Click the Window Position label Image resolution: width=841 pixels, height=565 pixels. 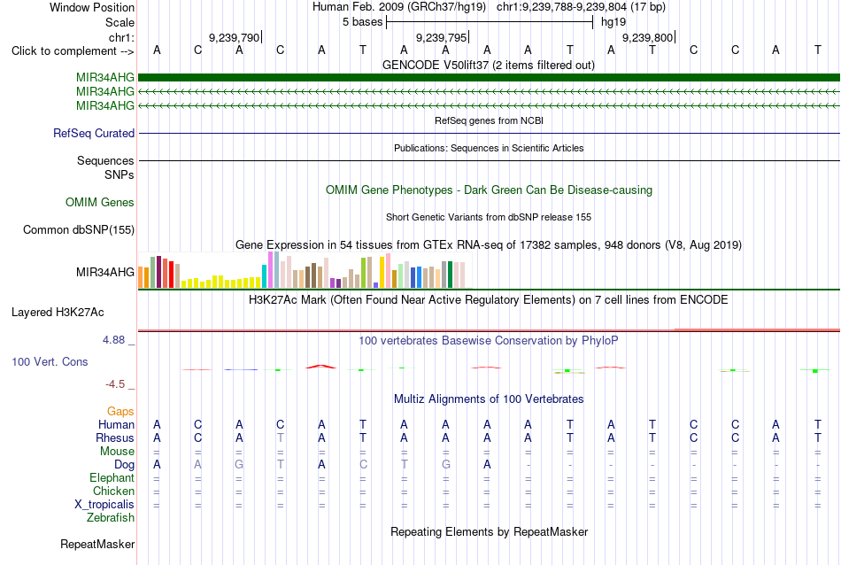click(92, 7)
